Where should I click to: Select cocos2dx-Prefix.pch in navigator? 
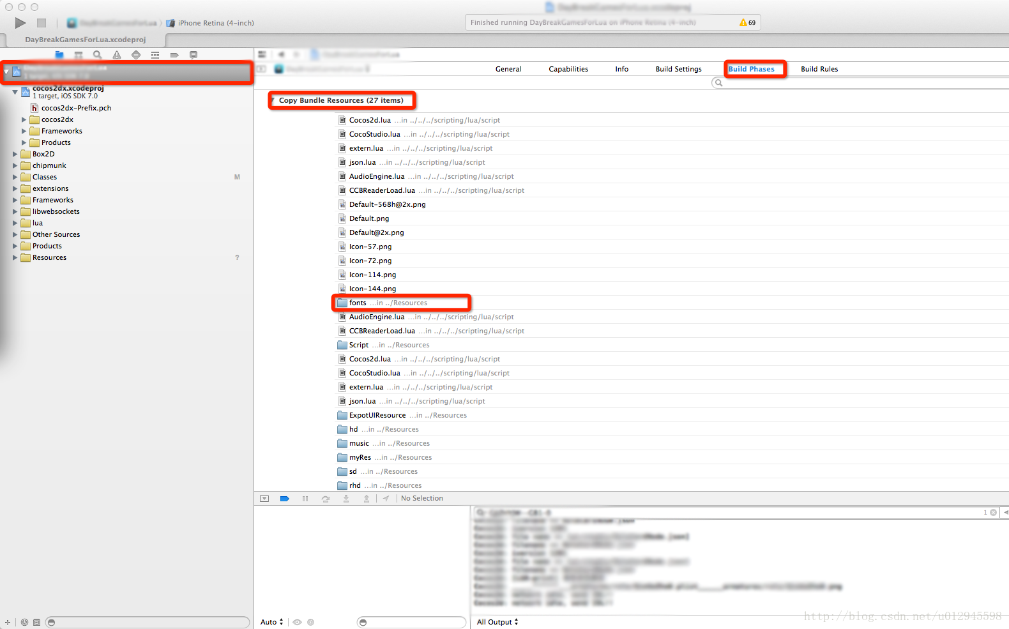tap(76, 108)
